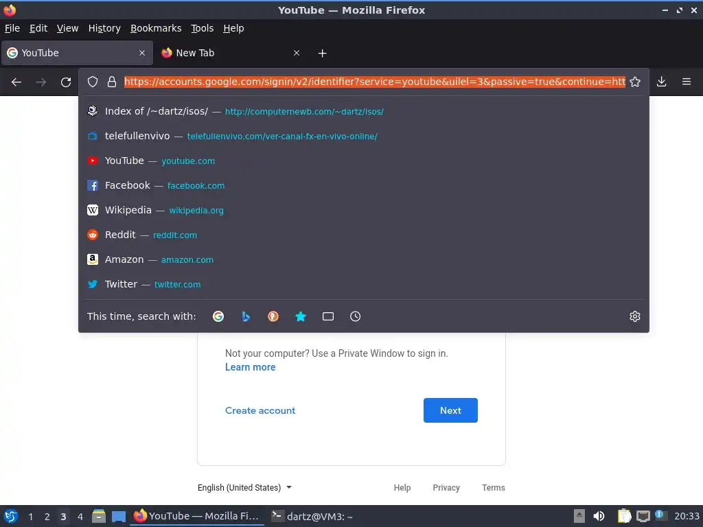Open the Edit menu

[38, 28]
